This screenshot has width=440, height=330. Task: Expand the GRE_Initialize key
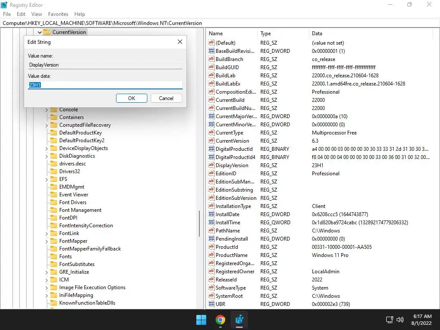46,272
